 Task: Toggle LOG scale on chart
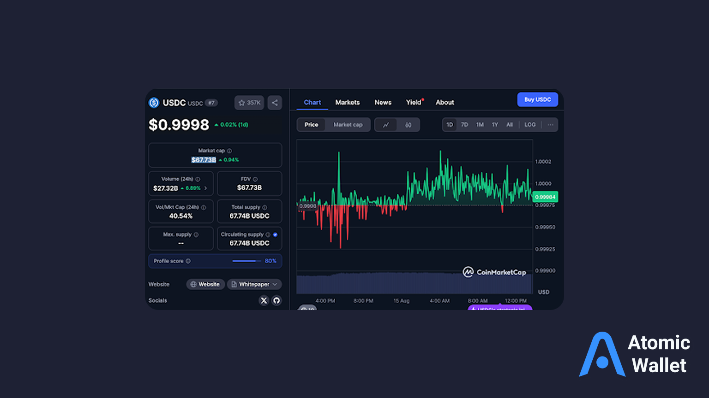530,125
